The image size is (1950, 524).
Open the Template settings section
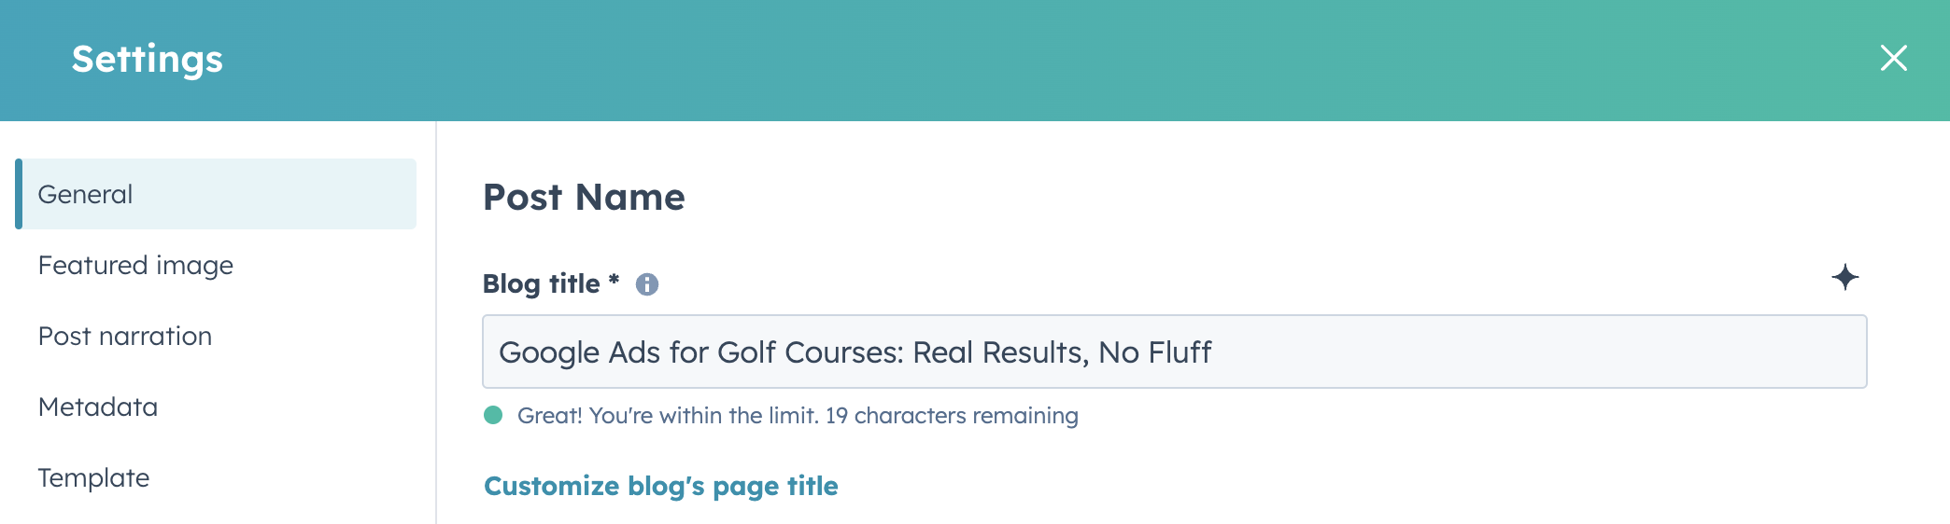click(x=93, y=477)
